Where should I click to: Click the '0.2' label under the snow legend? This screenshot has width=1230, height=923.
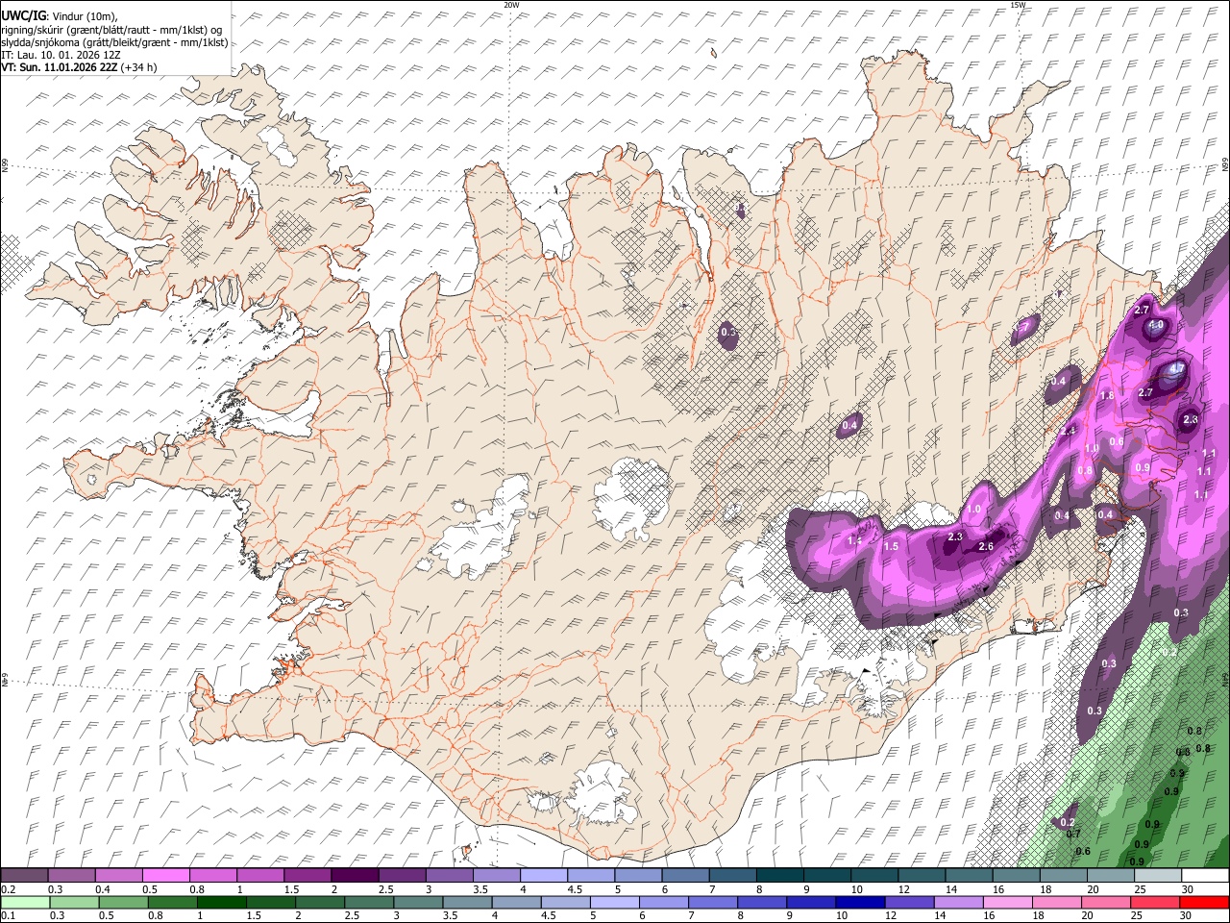pos(8,889)
